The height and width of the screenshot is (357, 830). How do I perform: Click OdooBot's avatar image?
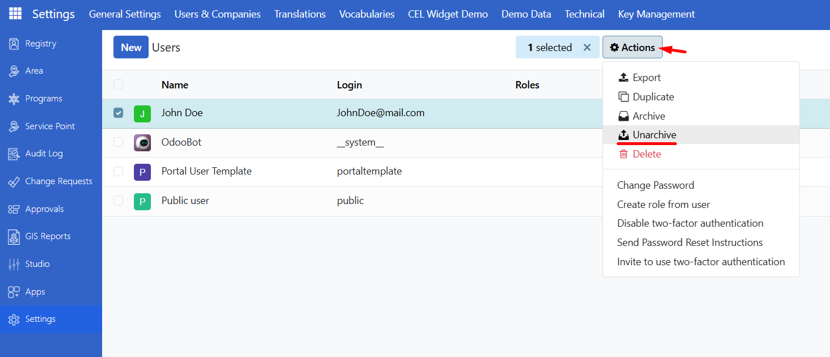click(142, 142)
